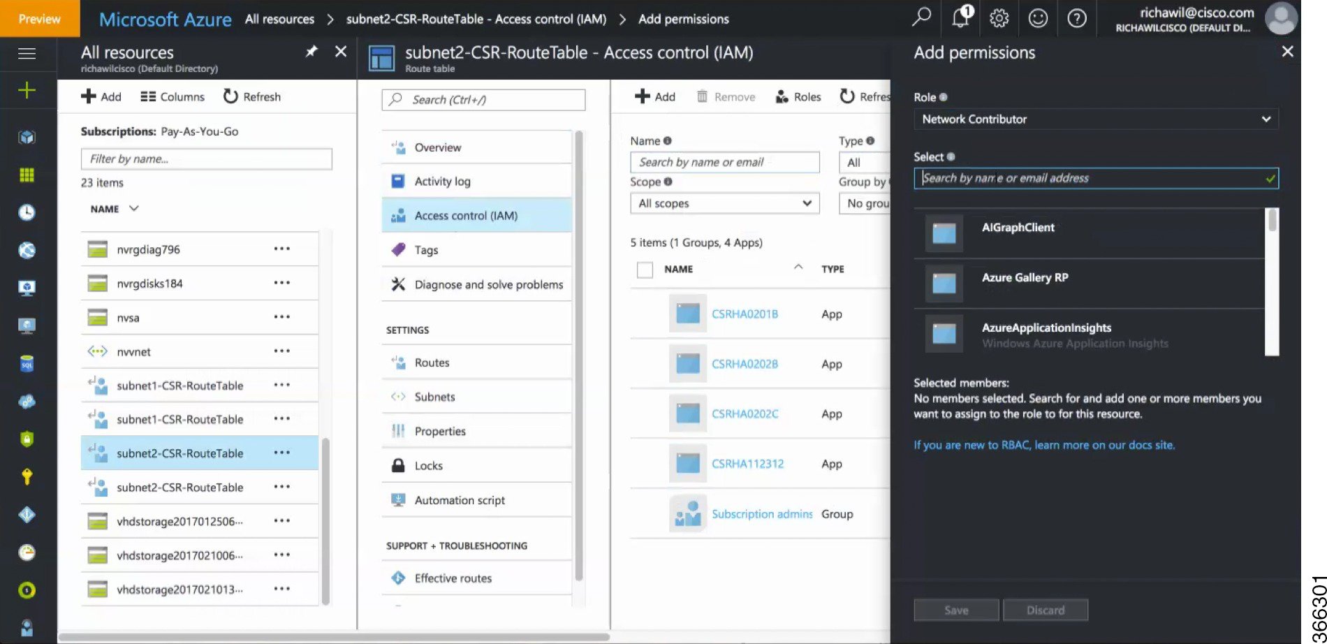Open Subnets under Settings
Screen dimensions: 1327x644
click(476, 397)
